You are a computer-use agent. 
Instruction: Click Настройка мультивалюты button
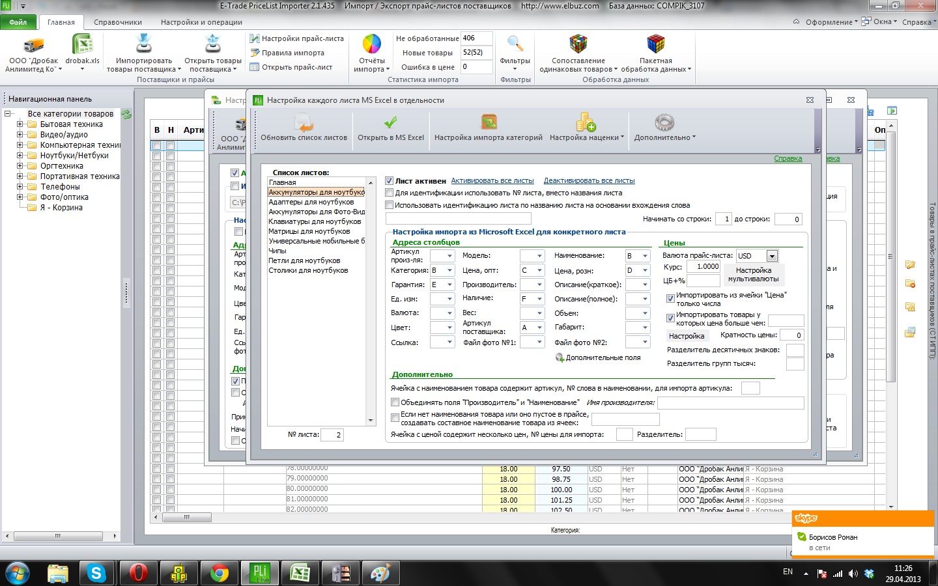click(754, 275)
